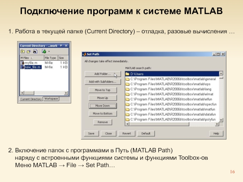Click folder icon beside matlab\ops path
This screenshot has width=243, height=182.
128,84
